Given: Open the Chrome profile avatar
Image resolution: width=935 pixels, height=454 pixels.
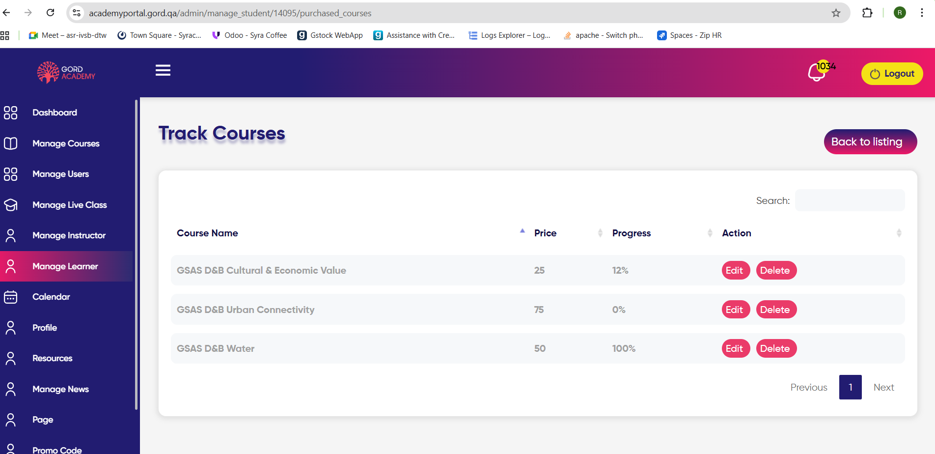Looking at the screenshot, I should 900,13.
